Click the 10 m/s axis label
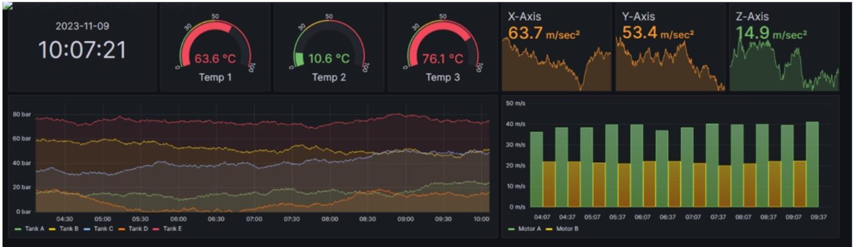854x247 pixels. click(x=515, y=186)
